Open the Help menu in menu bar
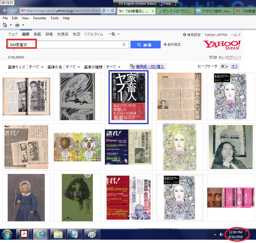The width and height of the screenshot is (256, 243). coord(66,18)
